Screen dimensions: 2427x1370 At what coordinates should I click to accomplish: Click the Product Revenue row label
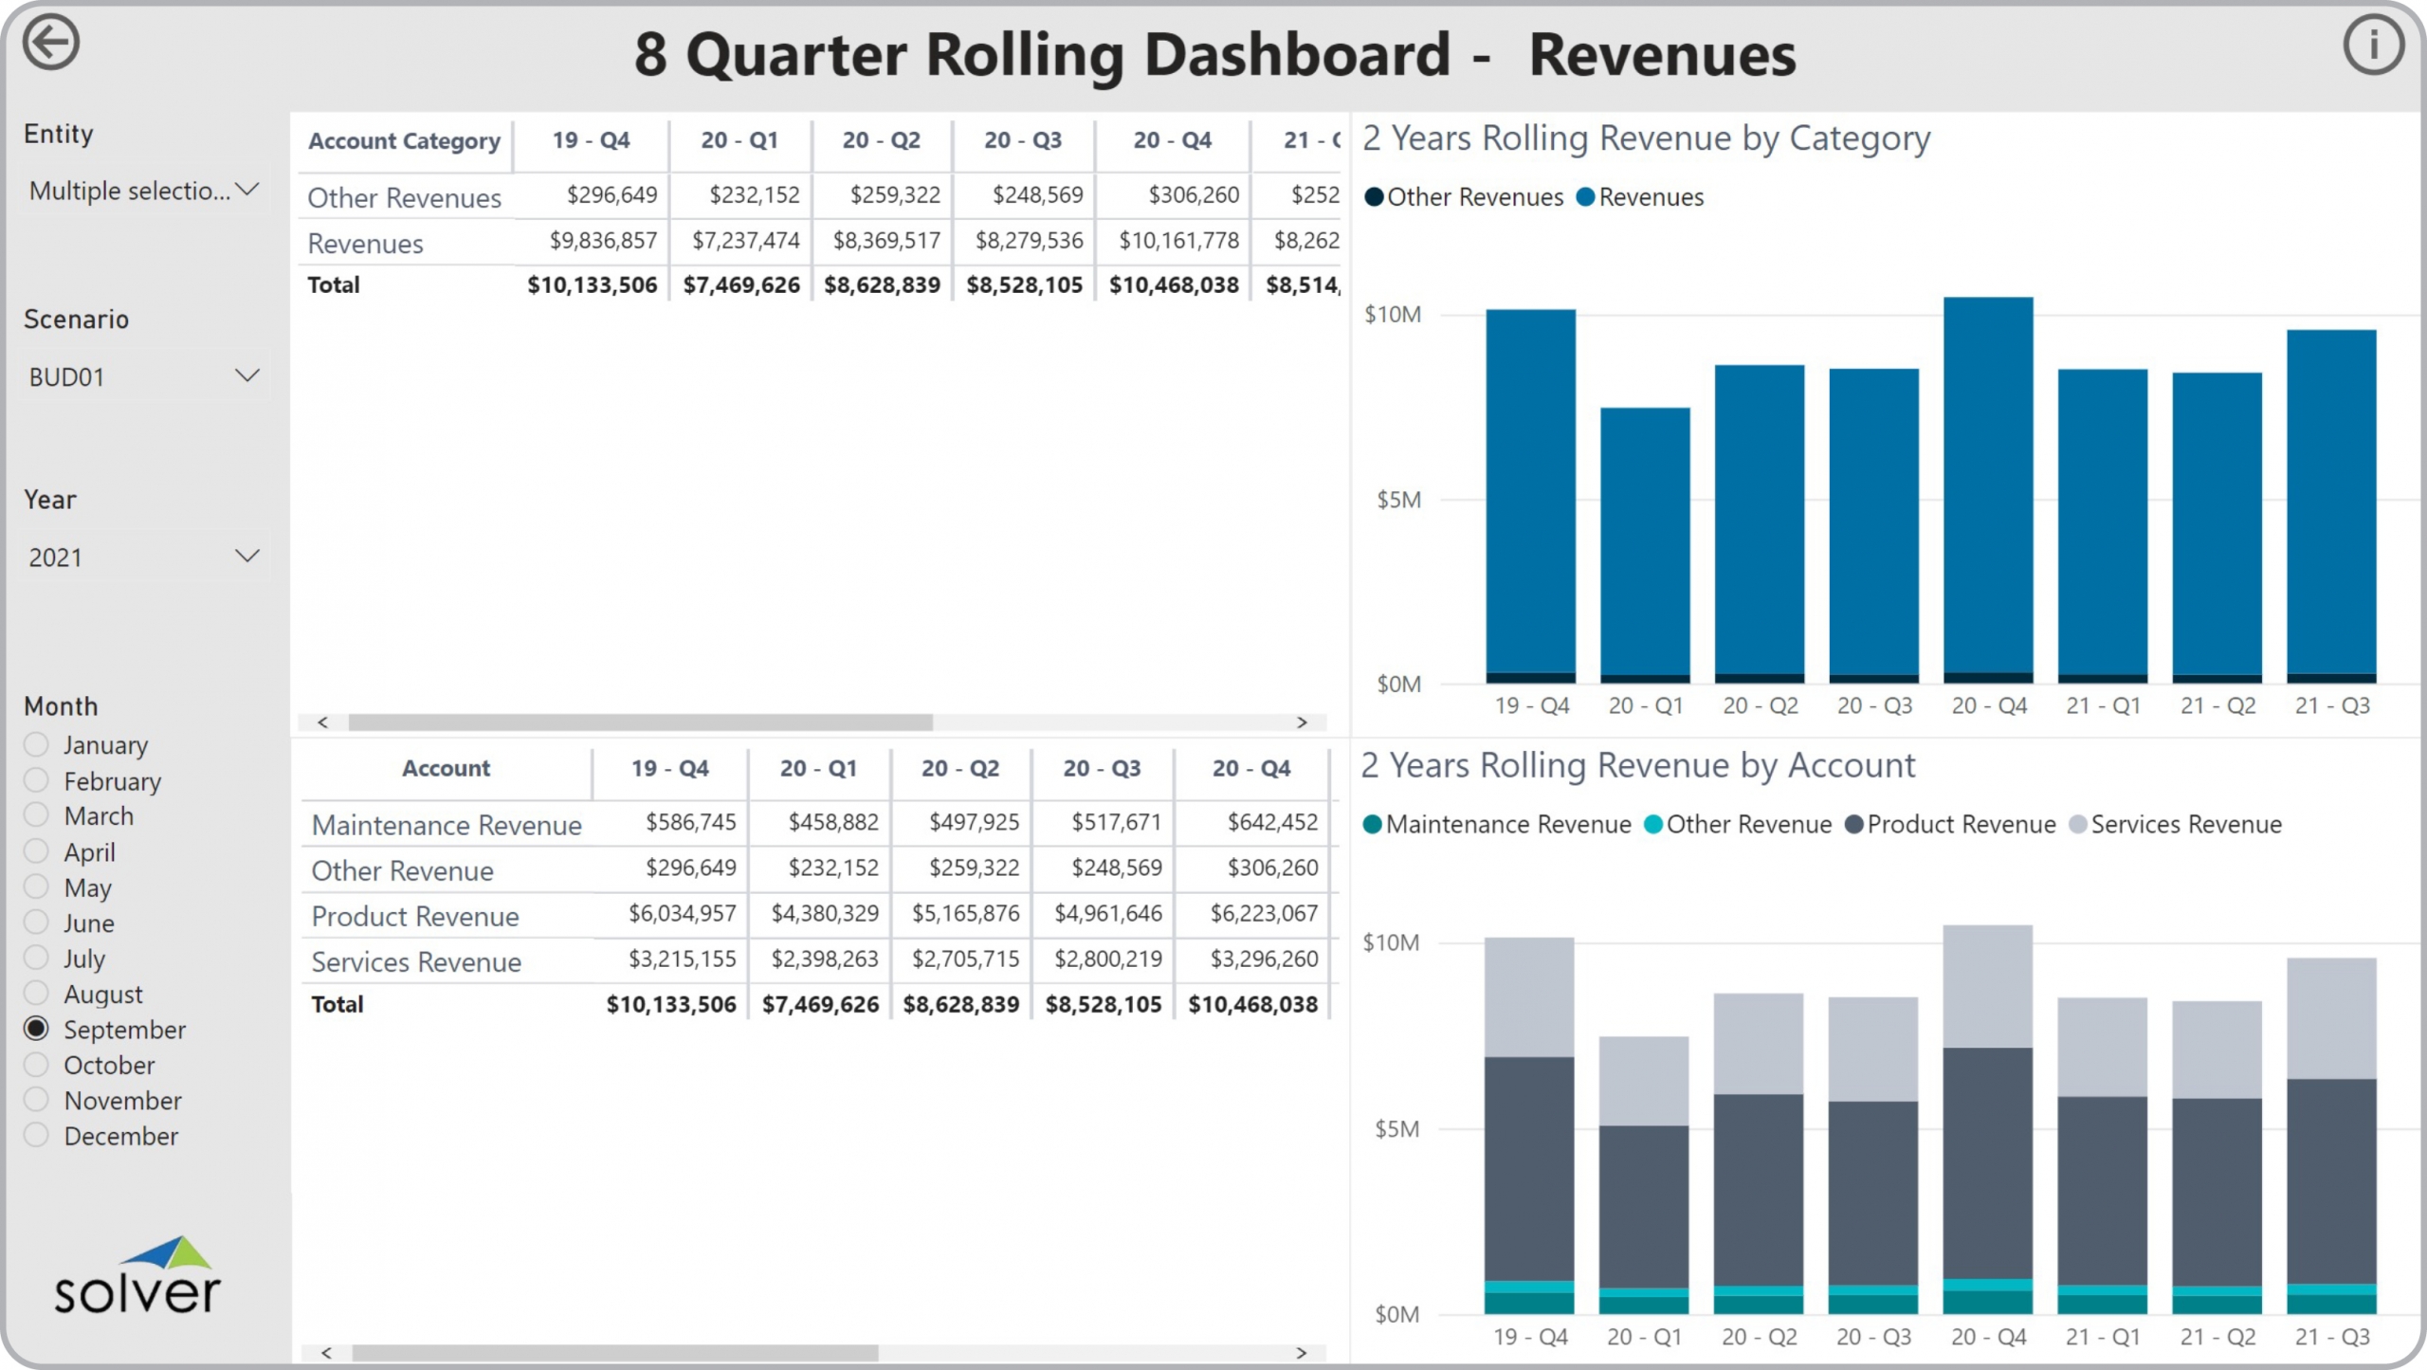coord(415,916)
